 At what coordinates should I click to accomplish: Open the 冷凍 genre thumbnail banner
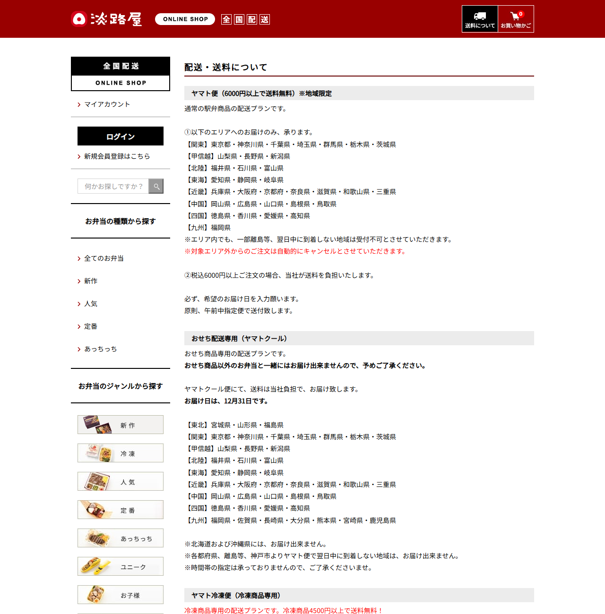click(121, 453)
